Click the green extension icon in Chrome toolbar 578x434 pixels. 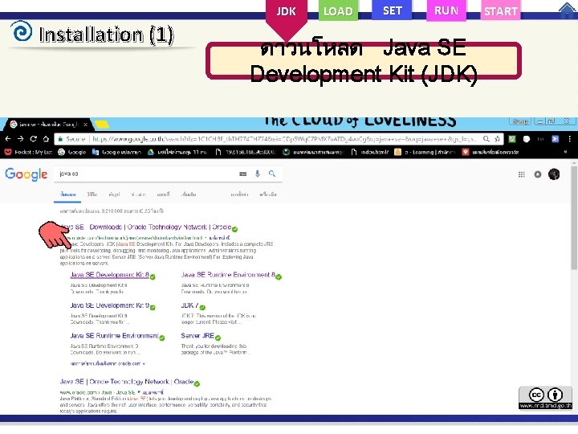tap(512, 139)
